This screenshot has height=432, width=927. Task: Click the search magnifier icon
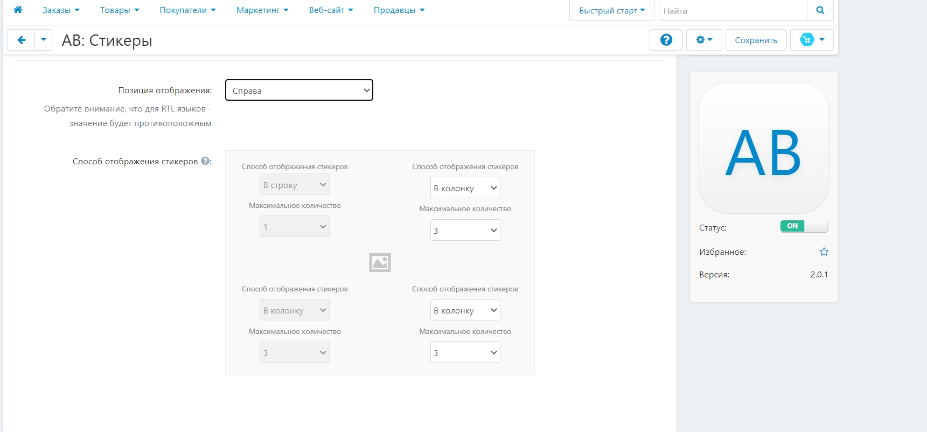(x=820, y=10)
